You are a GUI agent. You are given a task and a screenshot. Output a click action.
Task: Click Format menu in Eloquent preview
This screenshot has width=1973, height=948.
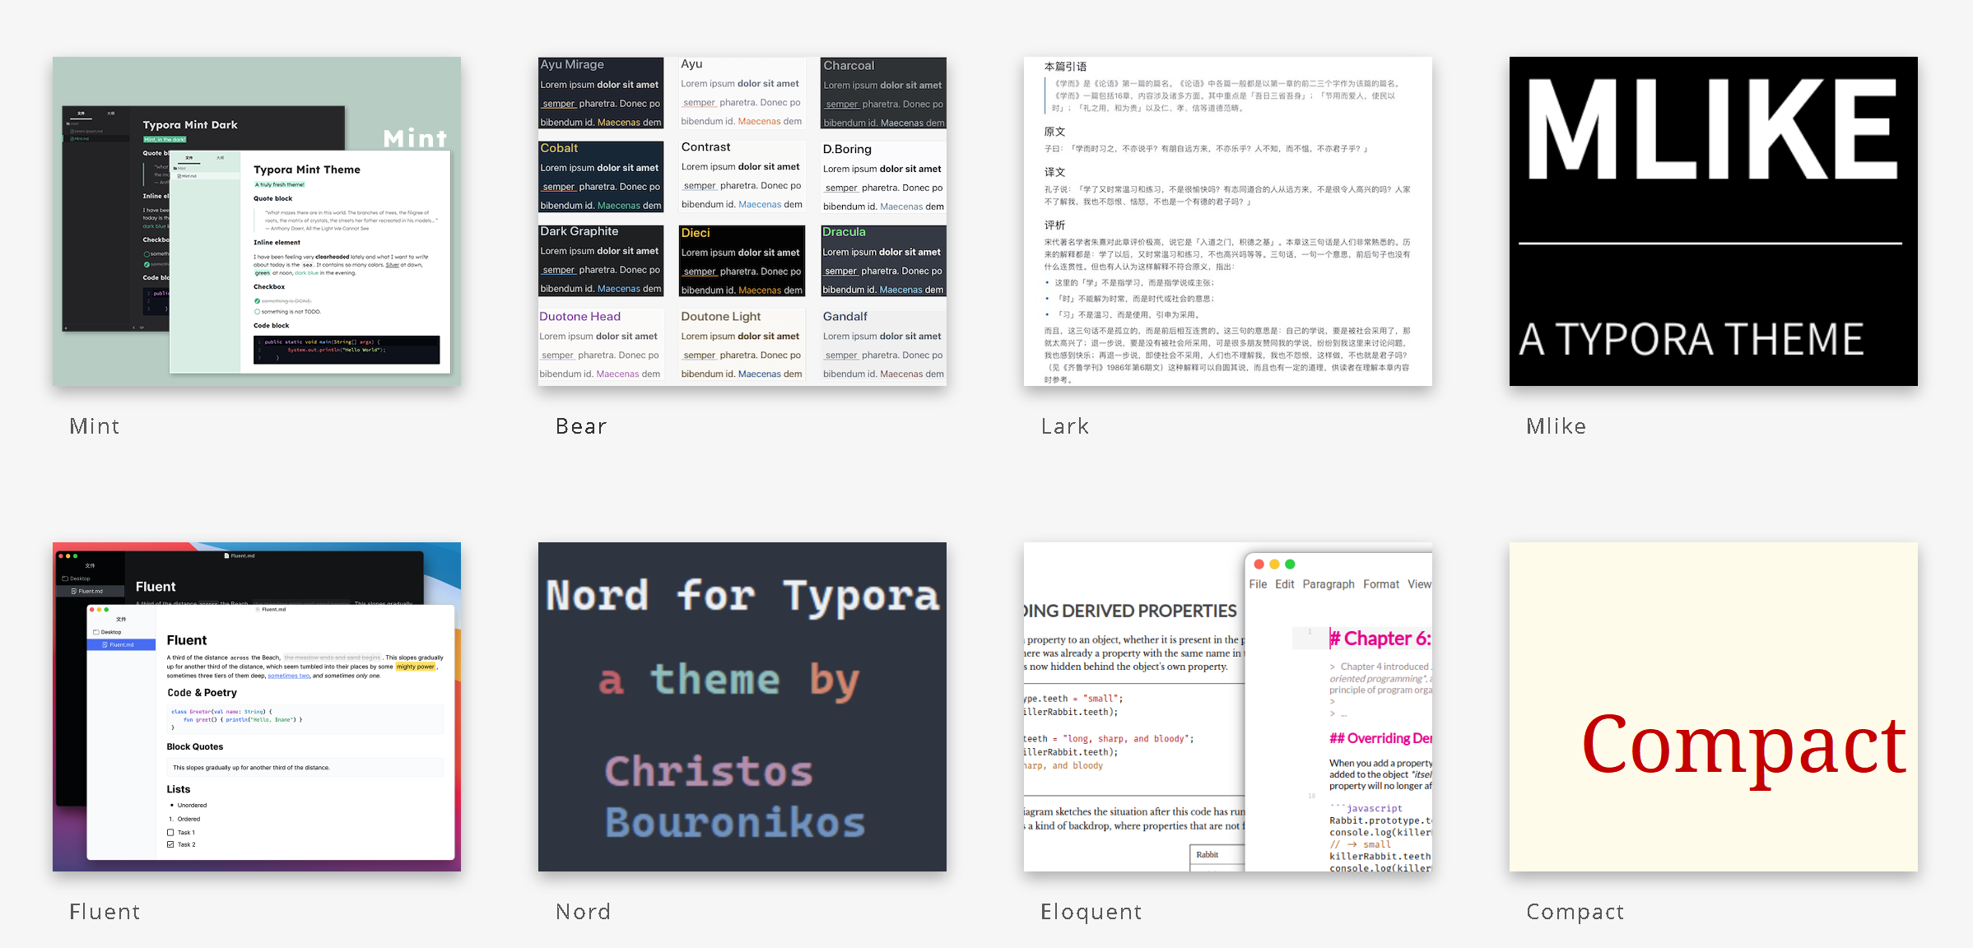point(1380,584)
